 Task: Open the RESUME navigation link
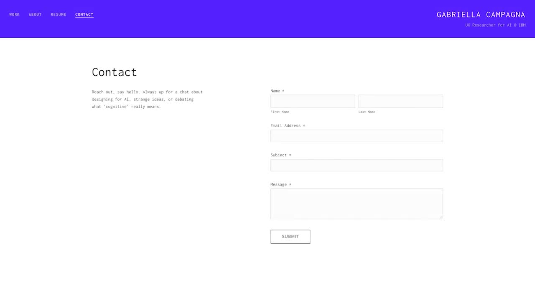pyautogui.click(x=59, y=15)
